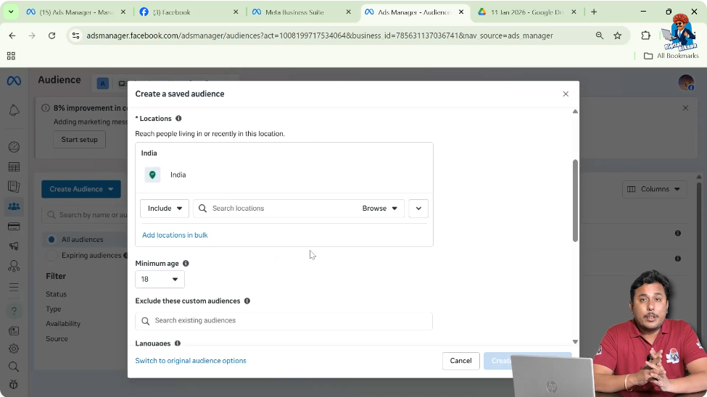Click the Locations info icon

click(x=178, y=119)
